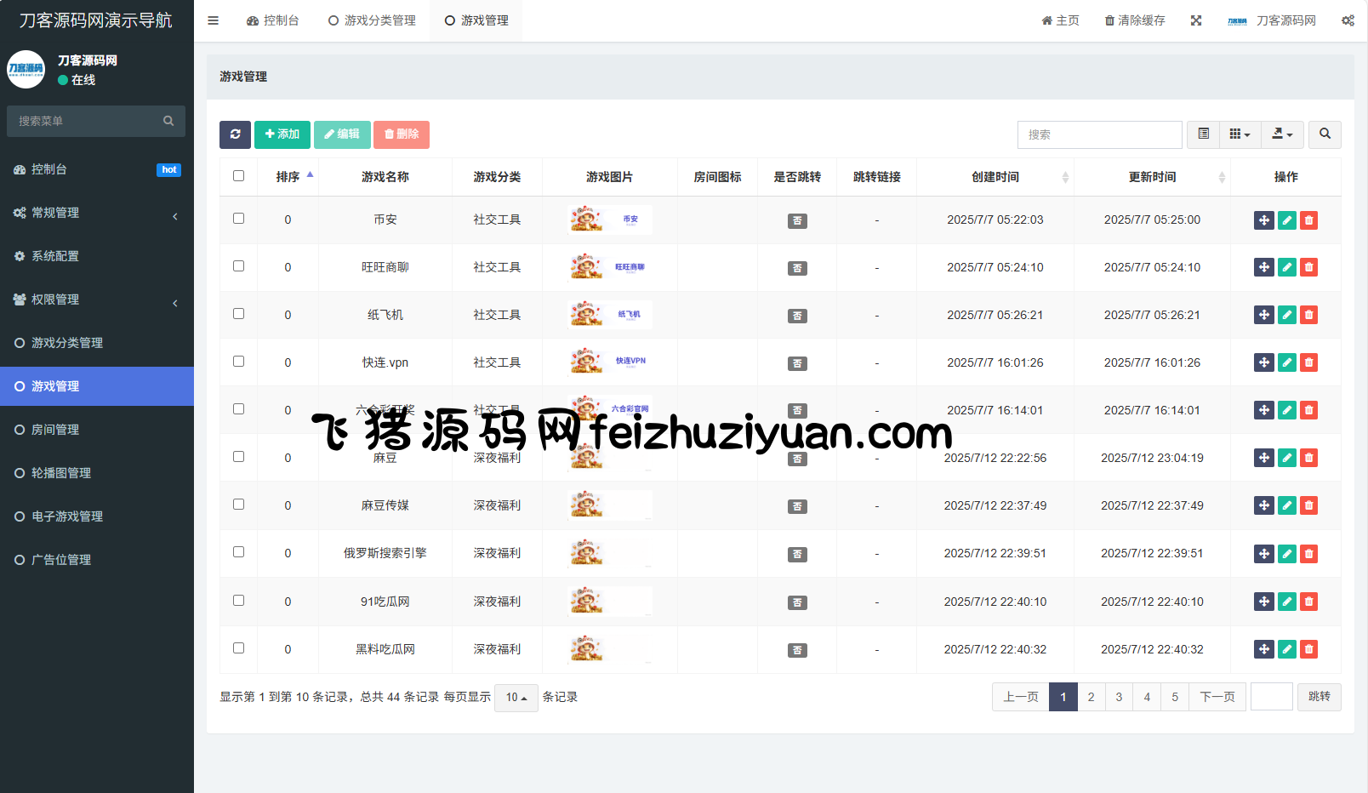Go to page 3 in pagination
This screenshot has width=1368, height=793.
pos(1119,697)
